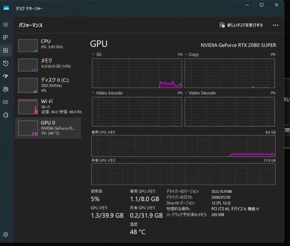Open the Users view icon
The height and width of the screenshot is (246, 290).
tap(6, 89)
